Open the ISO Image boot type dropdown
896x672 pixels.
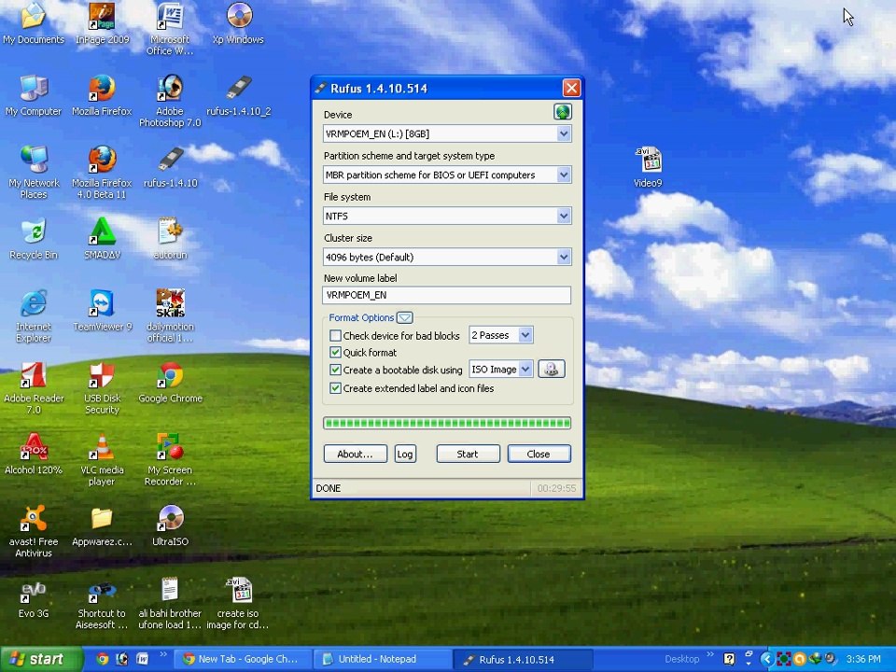pyautogui.click(x=500, y=370)
